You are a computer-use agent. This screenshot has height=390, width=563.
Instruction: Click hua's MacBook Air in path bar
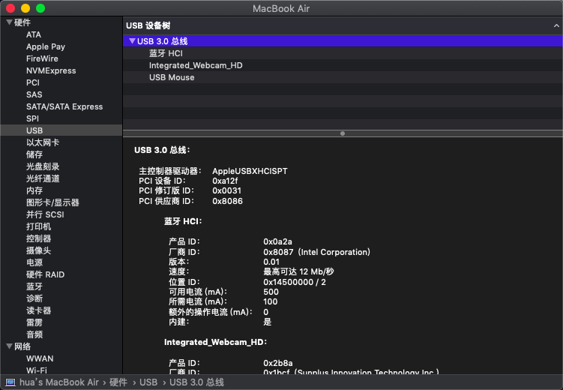59,382
